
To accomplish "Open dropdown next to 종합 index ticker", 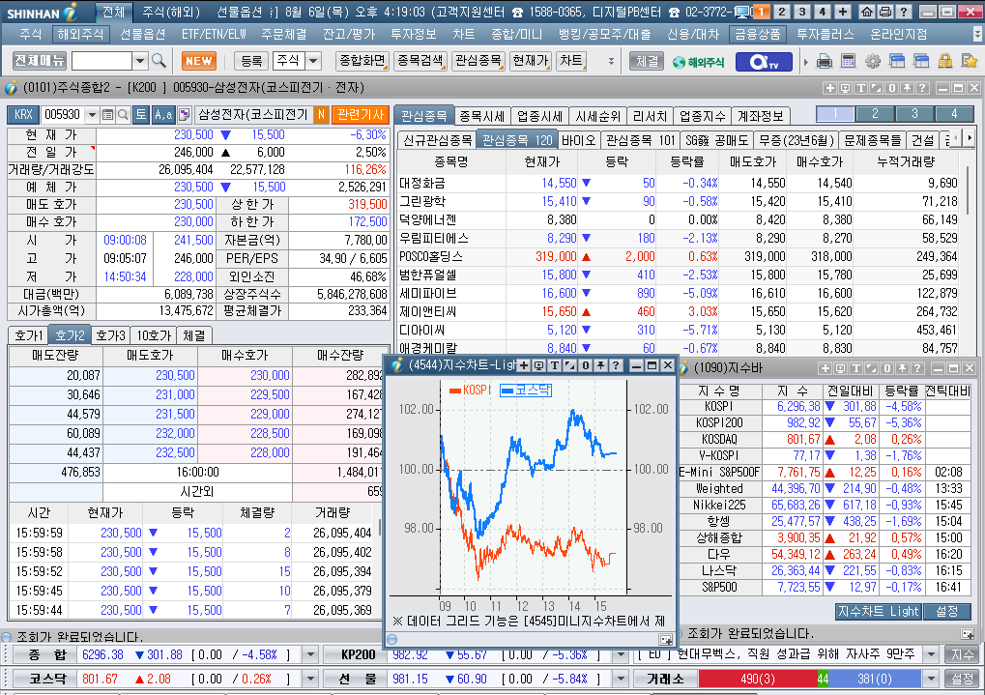I will click(x=310, y=655).
